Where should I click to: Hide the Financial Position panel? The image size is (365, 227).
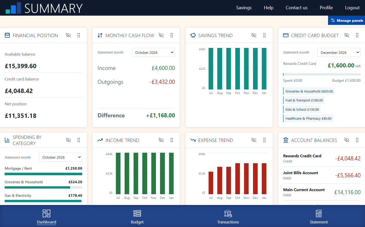(68, 35)
